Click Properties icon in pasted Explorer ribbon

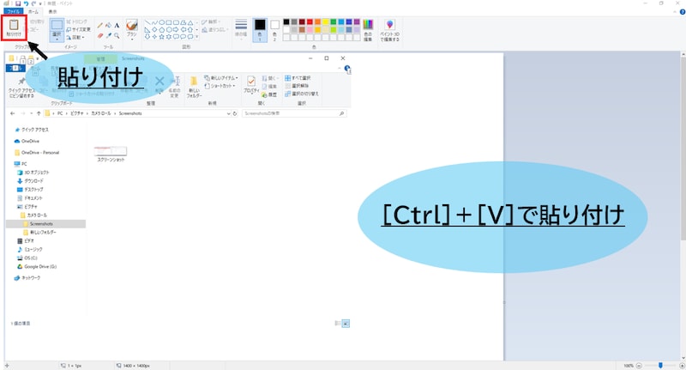click(x=251, y=81)
